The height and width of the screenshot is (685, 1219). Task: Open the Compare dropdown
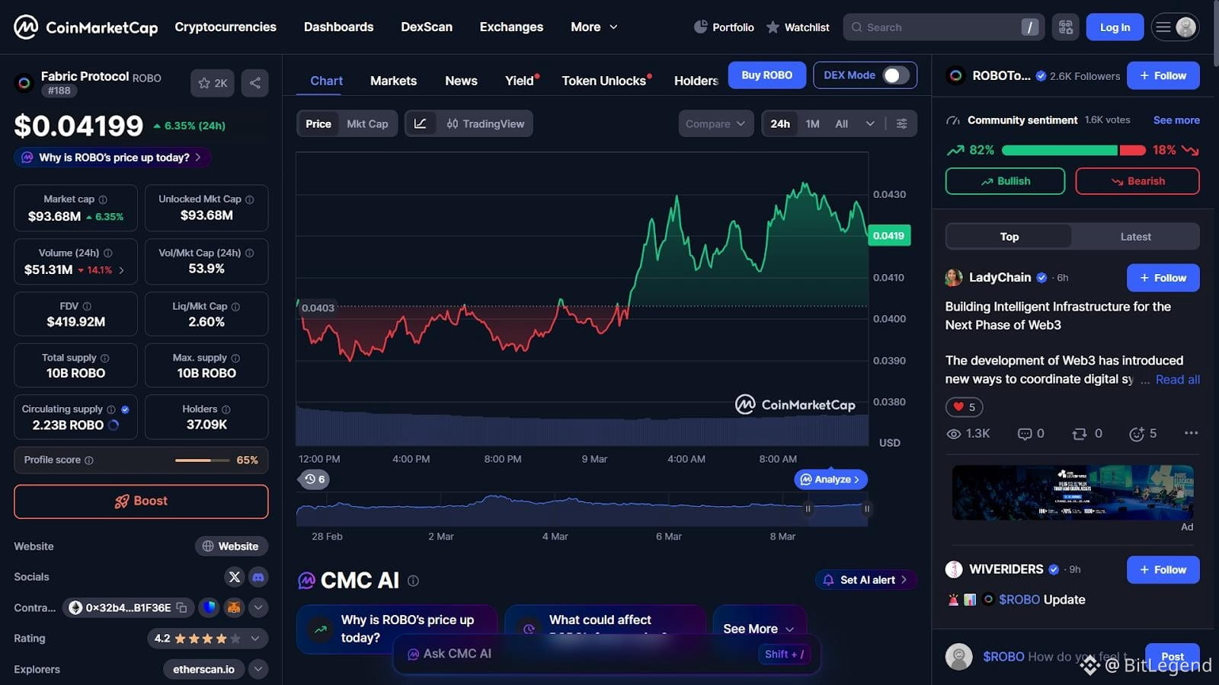pos(716,123)
